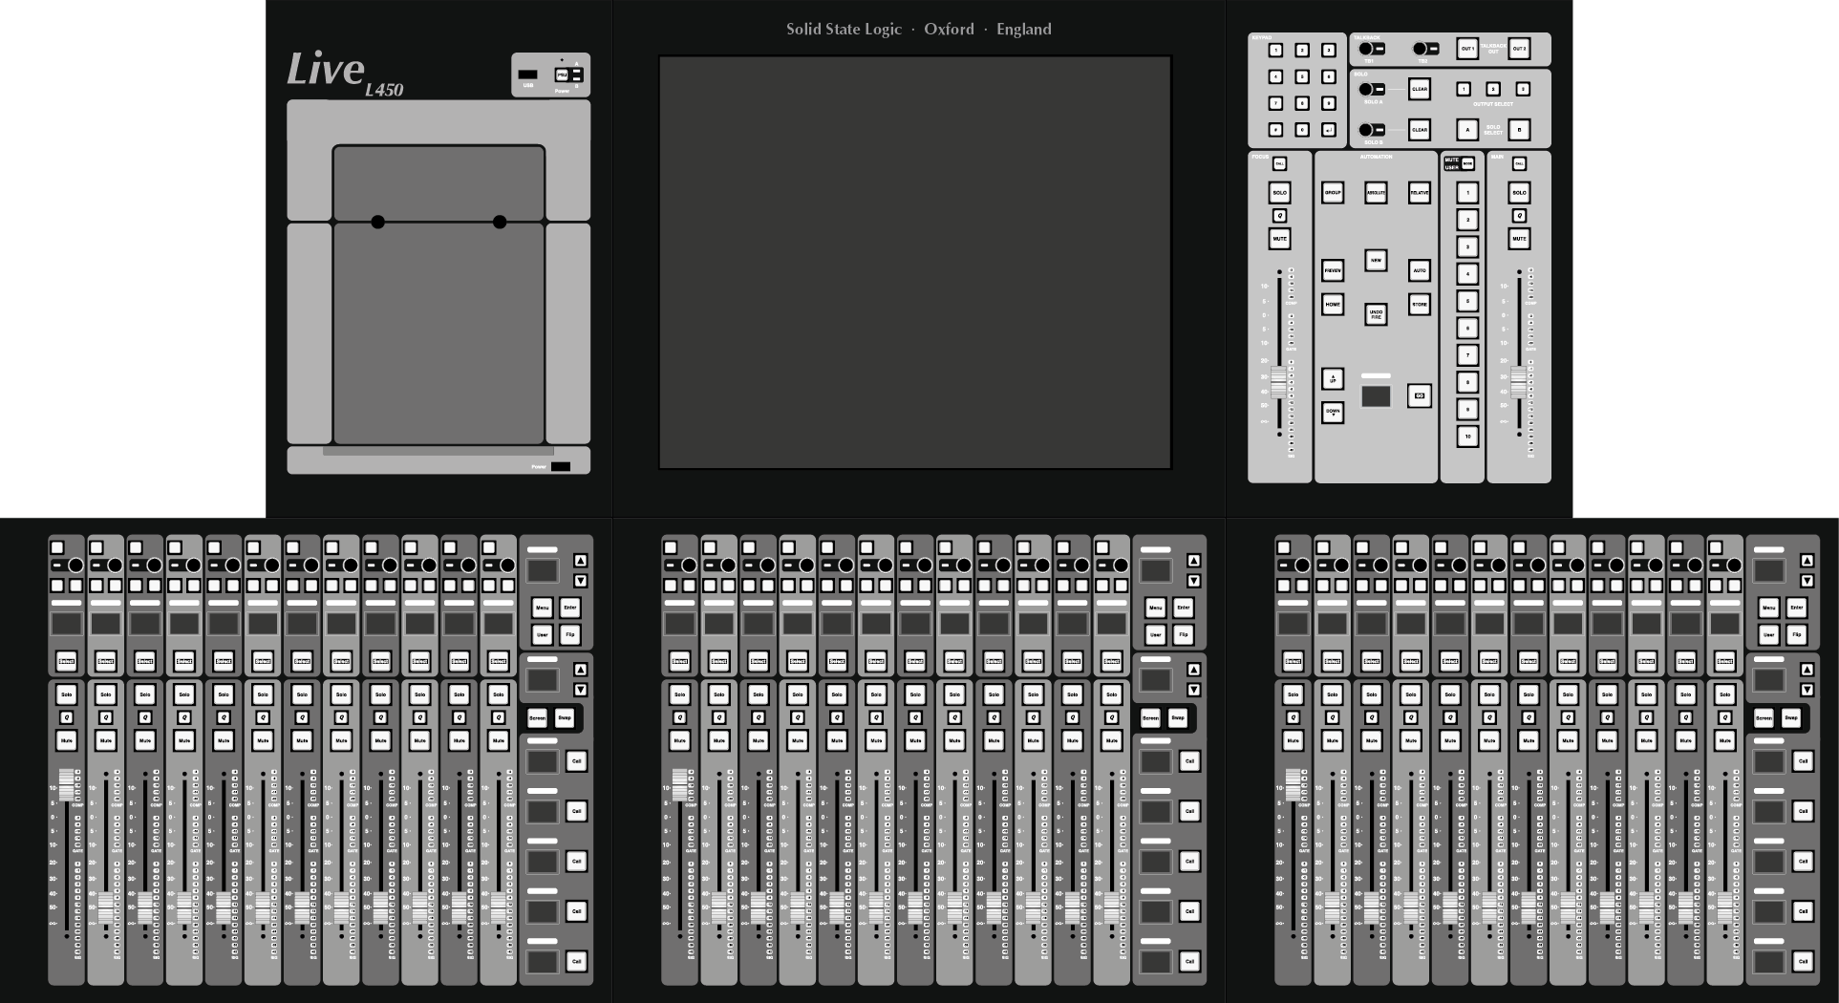The height and width of the screenshot is (1003, 1839).
Task: Choose Output Select 3 button
Action: point(1523,89)
